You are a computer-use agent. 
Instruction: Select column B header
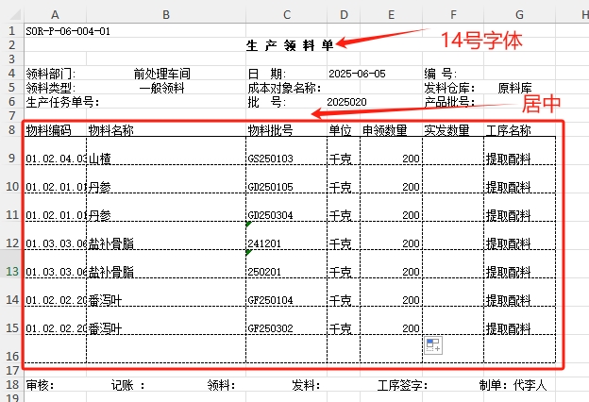[166, 15]
